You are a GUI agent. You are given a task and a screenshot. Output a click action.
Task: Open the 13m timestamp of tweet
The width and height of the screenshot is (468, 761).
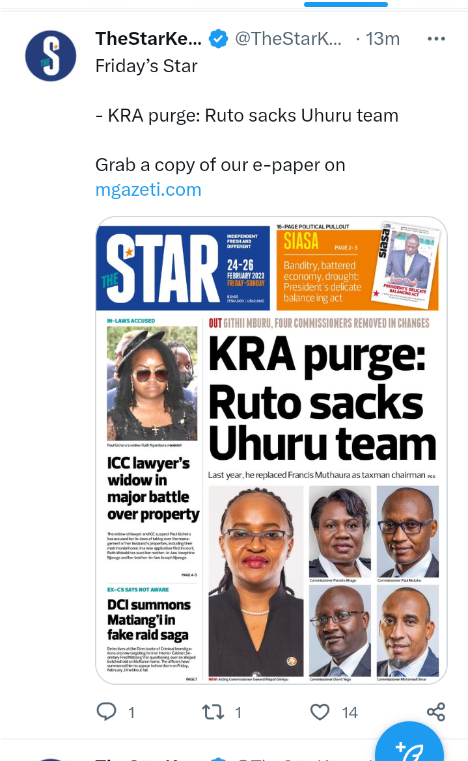[x=383, y=39]
